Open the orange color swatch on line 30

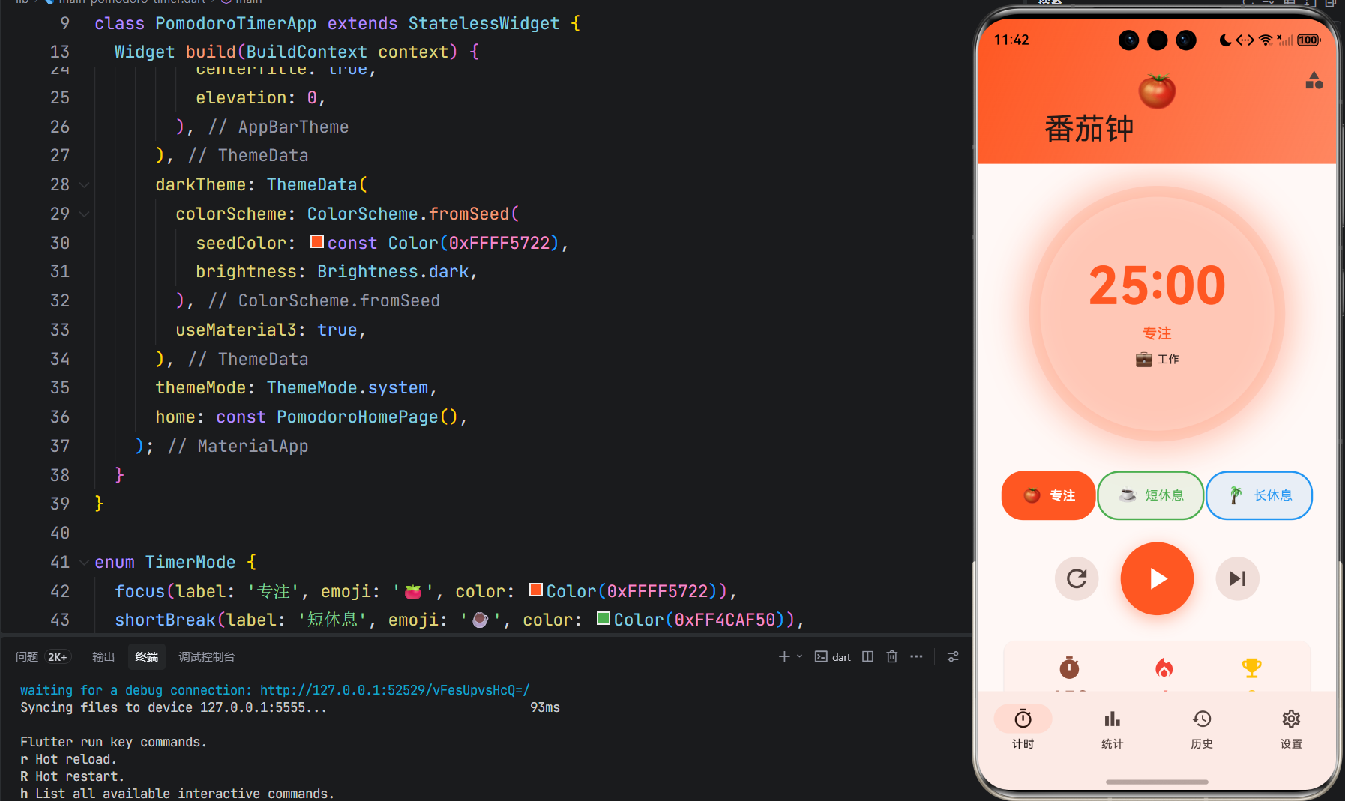(x=317, y=242)
